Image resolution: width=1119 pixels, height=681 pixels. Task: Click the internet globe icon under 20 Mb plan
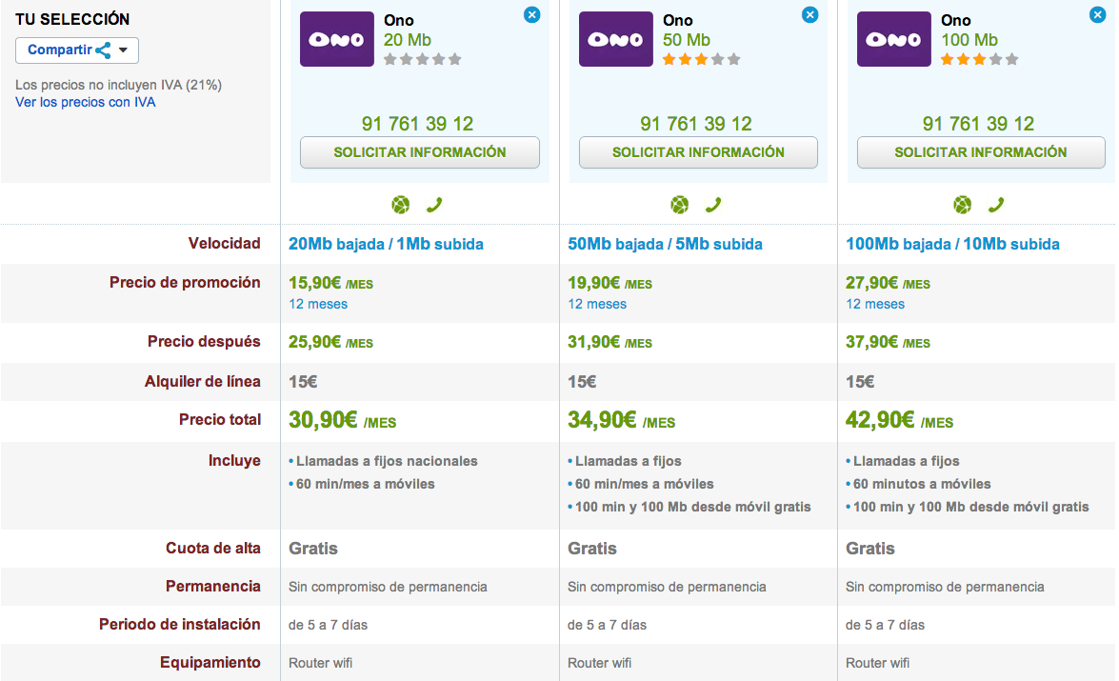[401, 206]
